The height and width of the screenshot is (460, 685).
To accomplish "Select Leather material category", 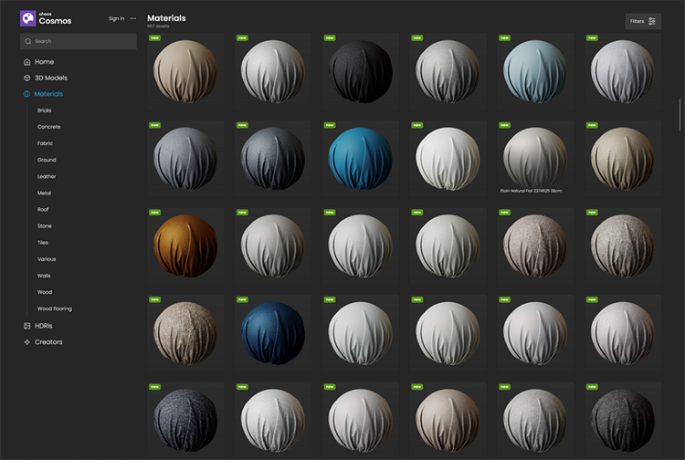I will pyautogui.click(x=47, y=177).
